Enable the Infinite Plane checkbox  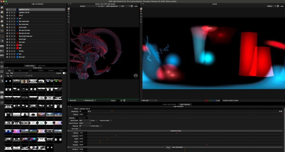coord(101,126)
